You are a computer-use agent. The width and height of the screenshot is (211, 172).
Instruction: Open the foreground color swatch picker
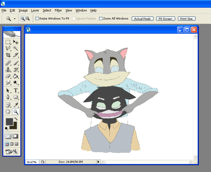pos(9,121)
